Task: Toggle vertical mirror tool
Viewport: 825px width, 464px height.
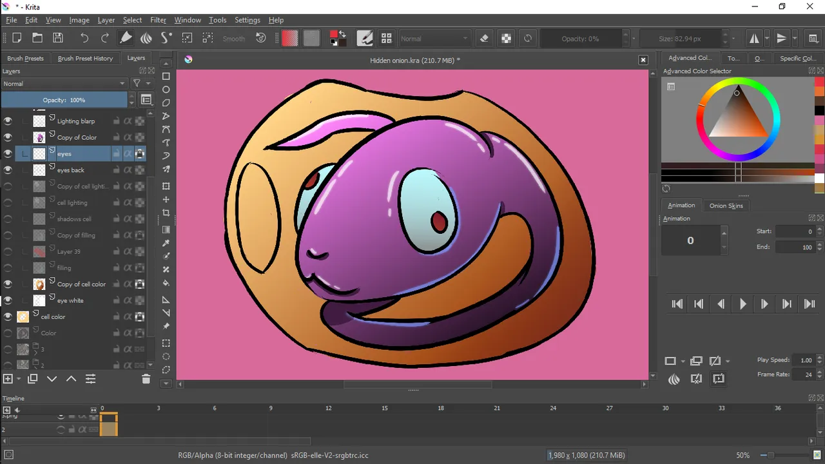Action: (781, 38)
